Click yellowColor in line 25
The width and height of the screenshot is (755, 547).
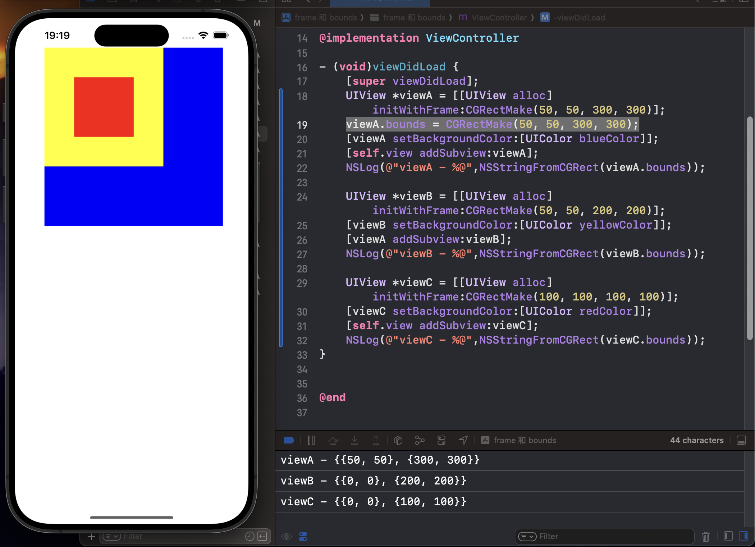click(x=616, y=225)
